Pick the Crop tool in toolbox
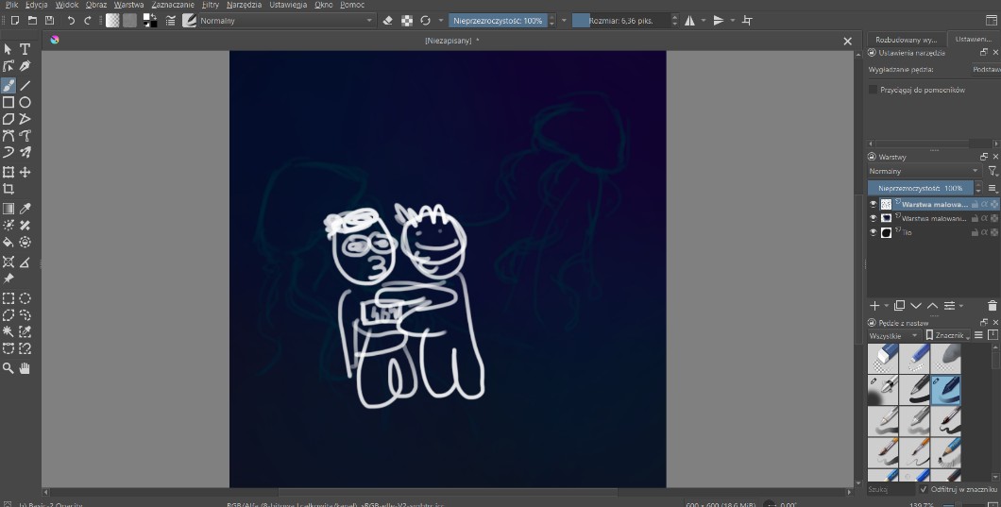The image size is (1001, 507). click(x=8, y=190)
